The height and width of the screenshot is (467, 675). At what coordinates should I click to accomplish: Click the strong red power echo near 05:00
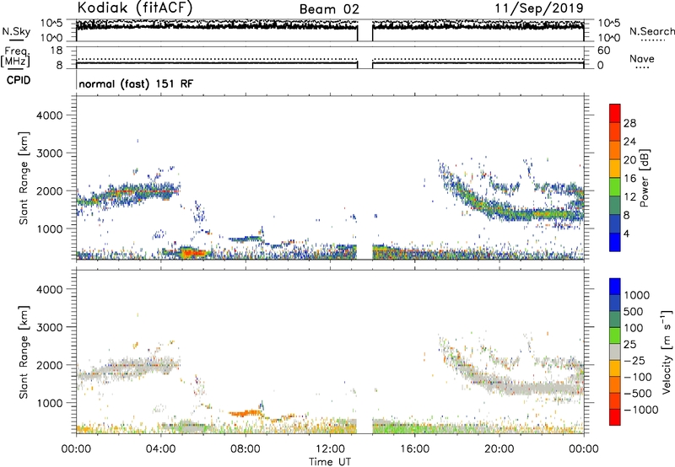(192, 253)
